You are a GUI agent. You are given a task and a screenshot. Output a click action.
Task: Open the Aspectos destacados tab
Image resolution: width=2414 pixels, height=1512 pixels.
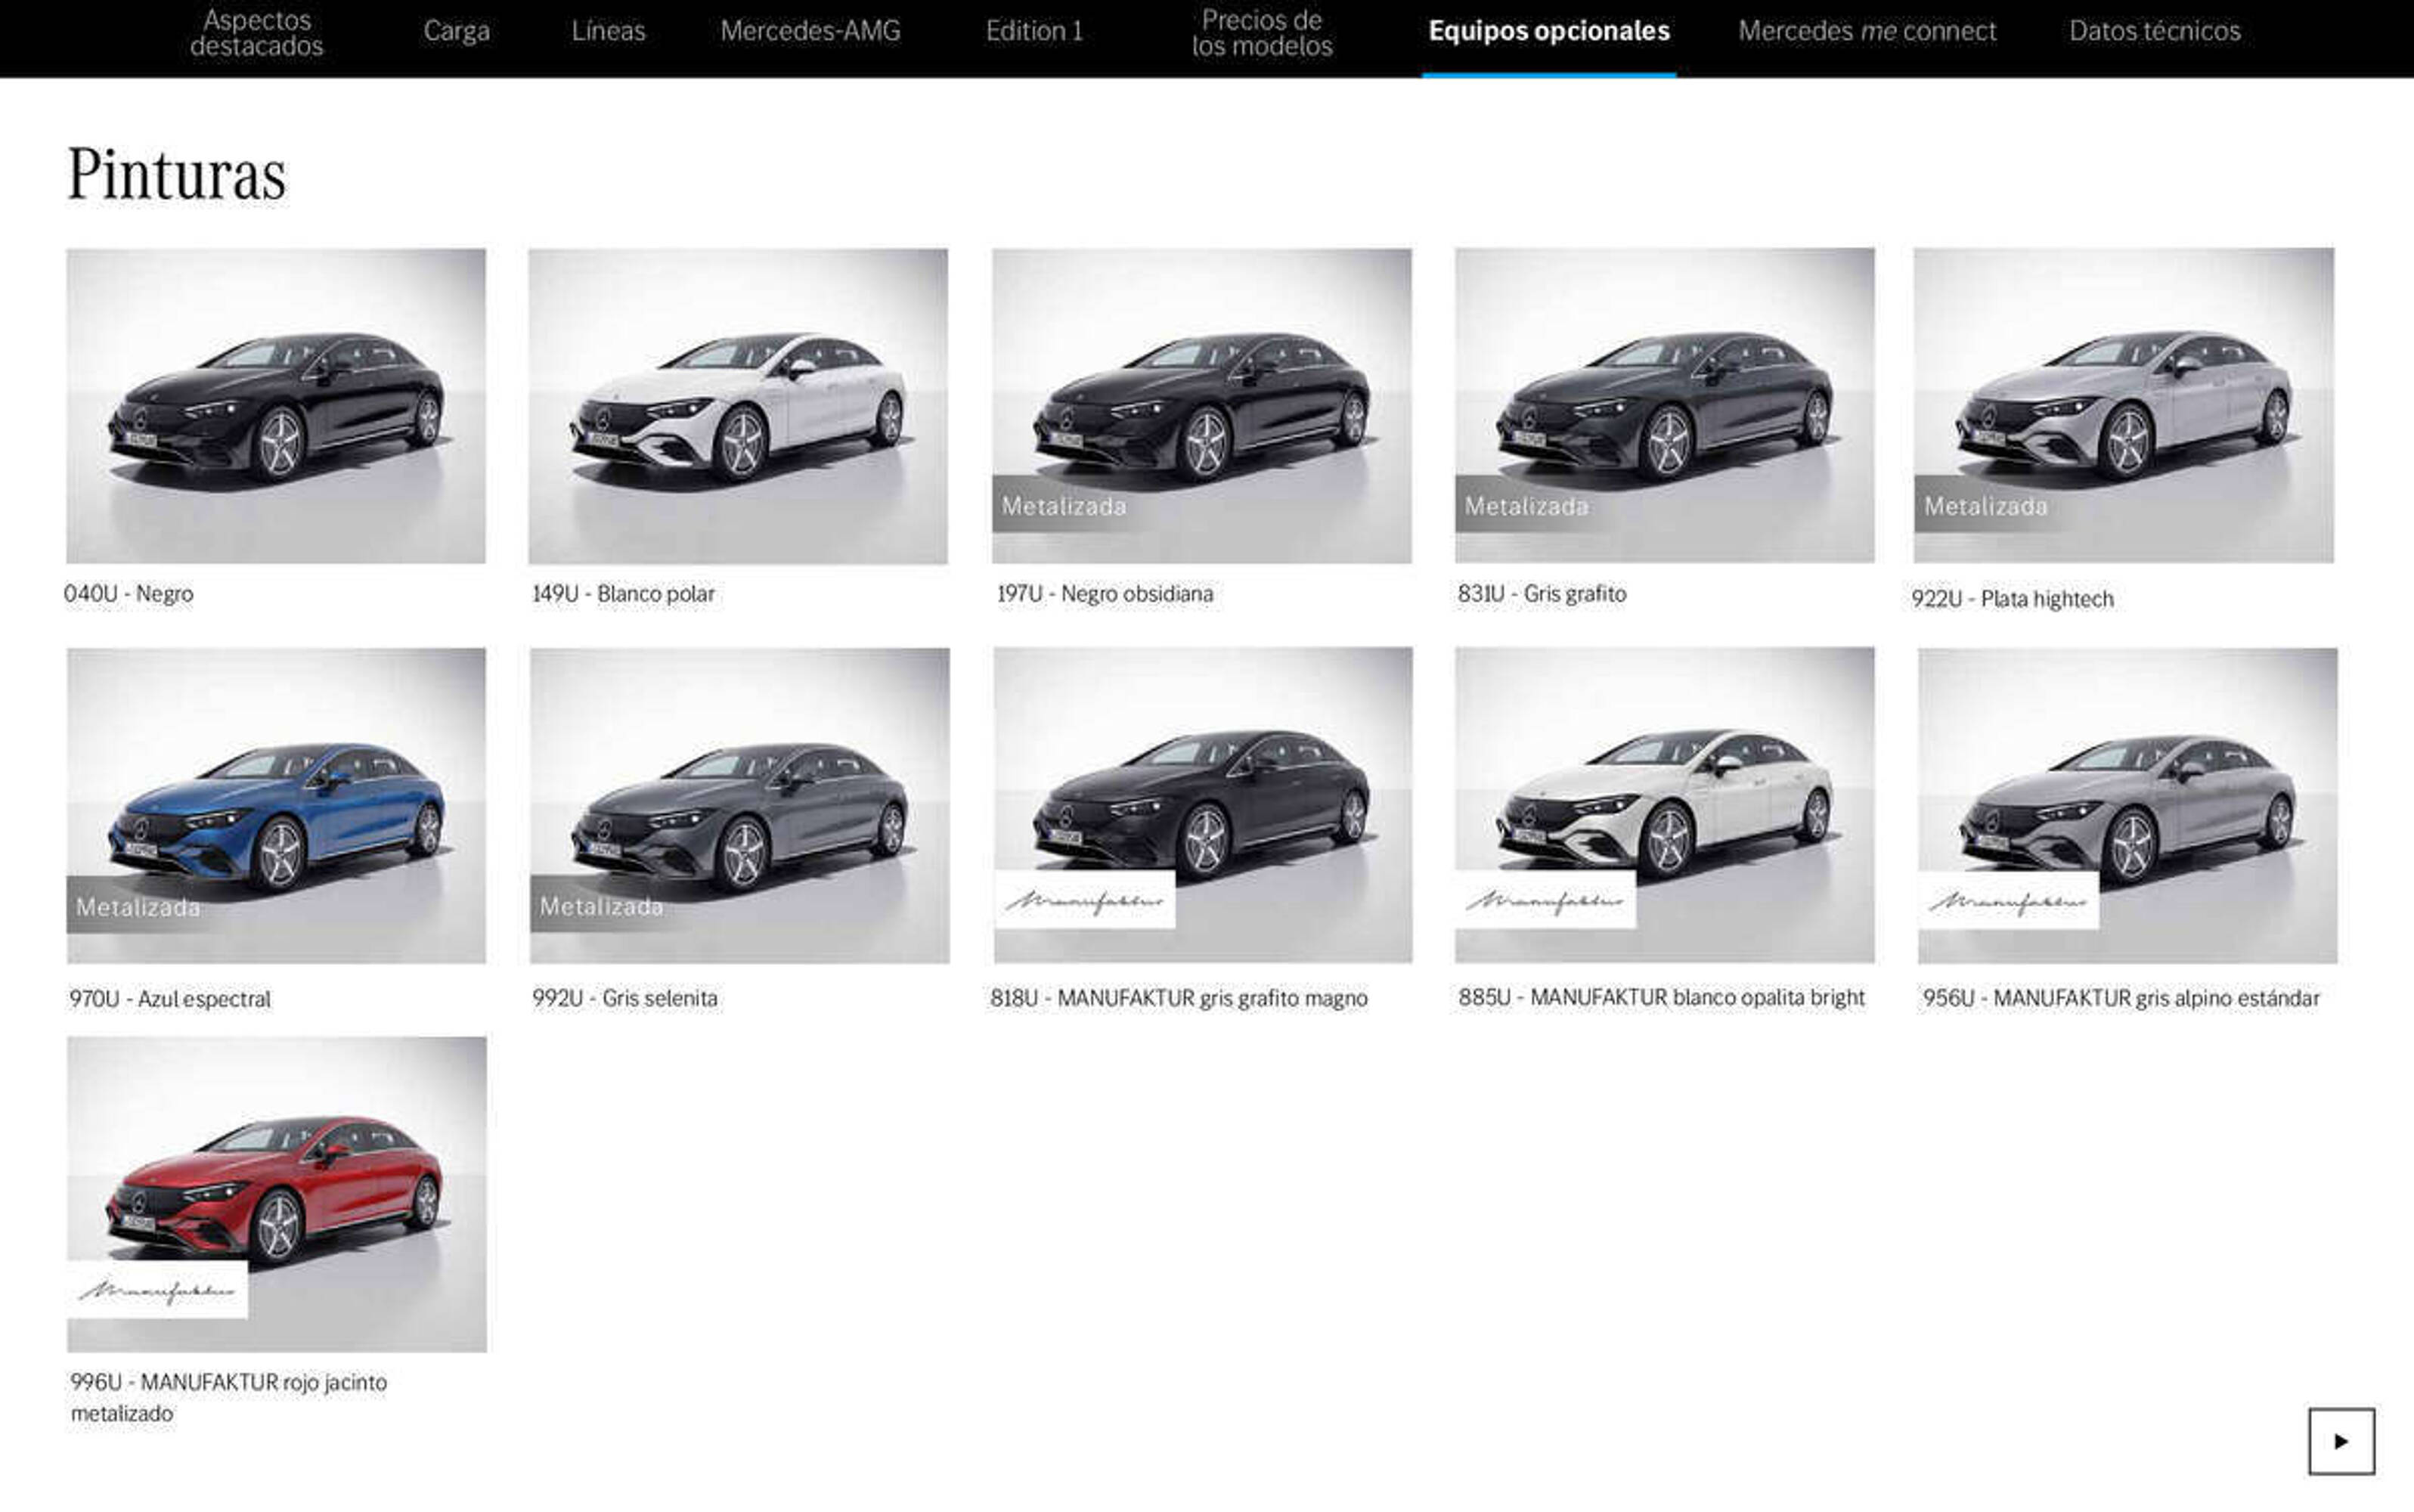click(x=256, y=33)
